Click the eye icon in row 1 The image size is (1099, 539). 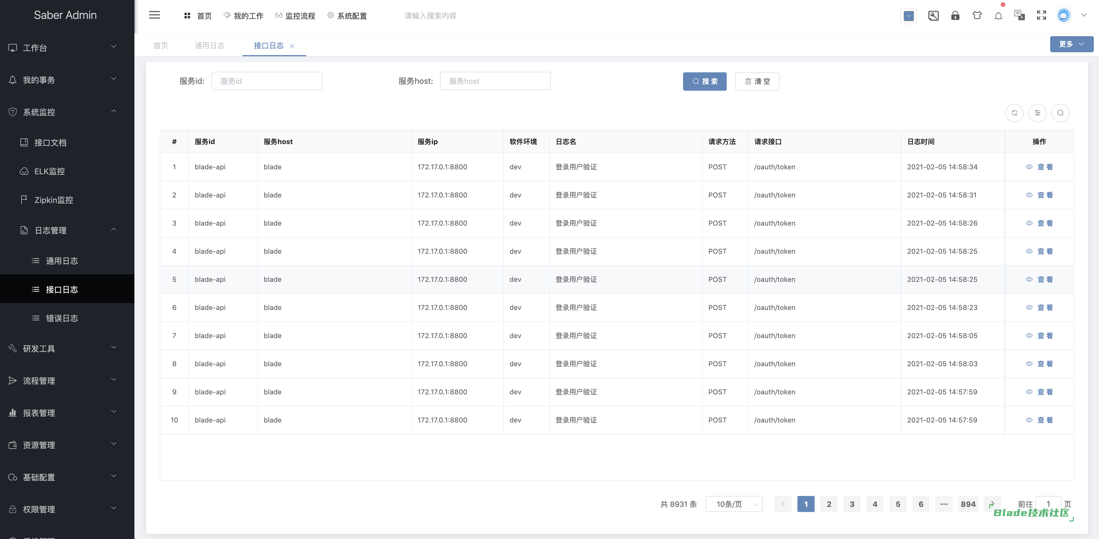click(x=1029, y=167)
